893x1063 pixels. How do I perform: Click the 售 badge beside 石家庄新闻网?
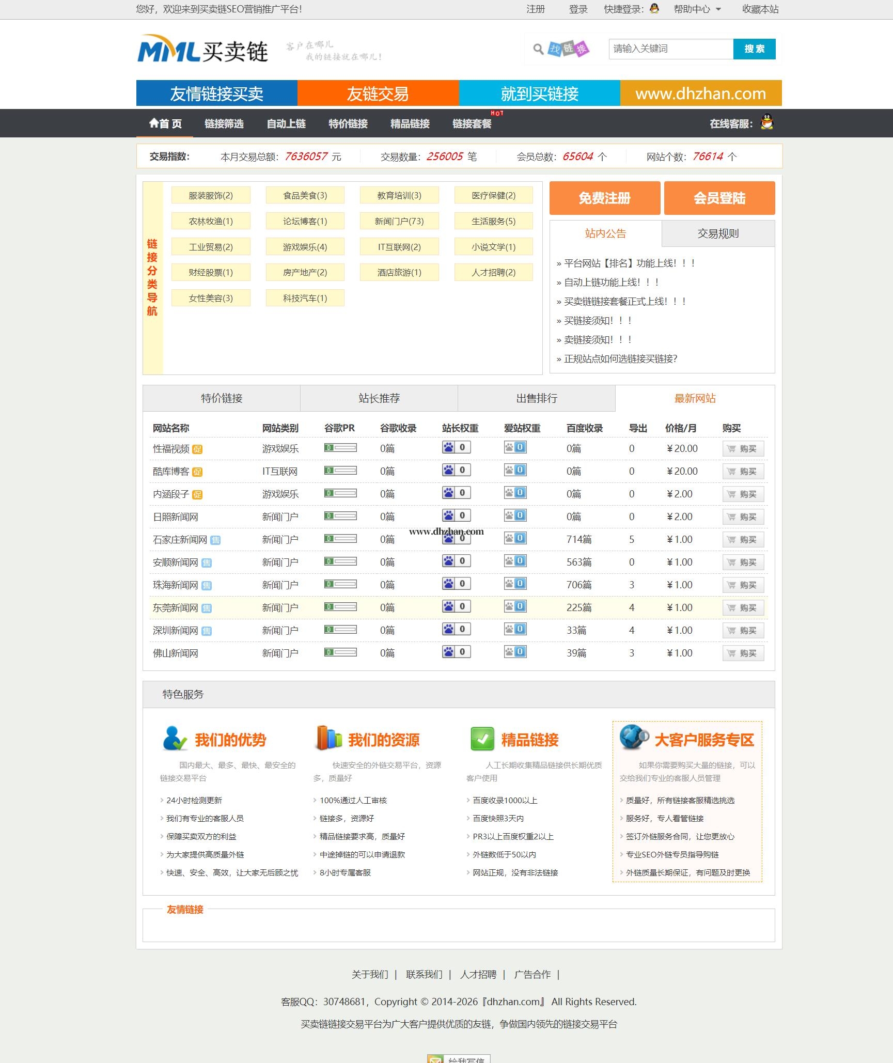215,540
